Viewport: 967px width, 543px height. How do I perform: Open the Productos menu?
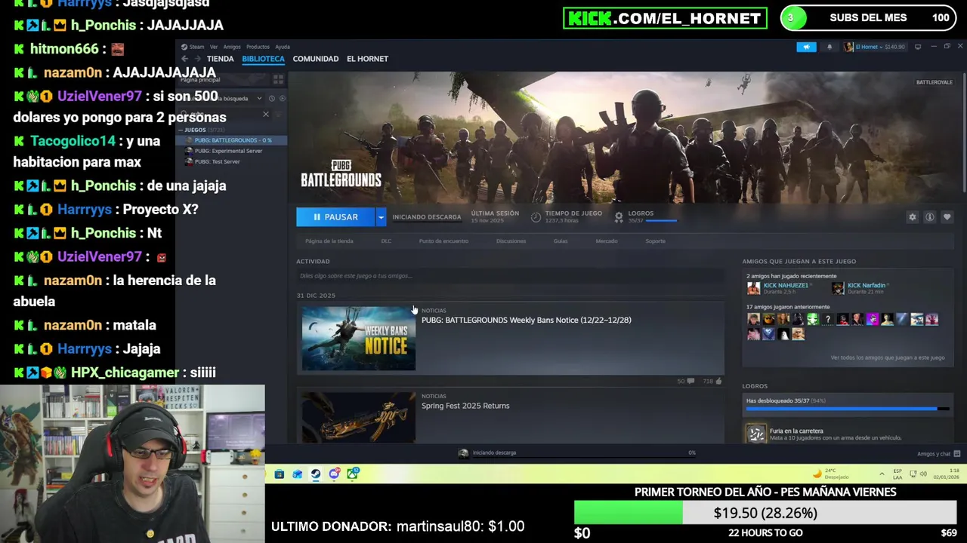(x=258, y=47)
